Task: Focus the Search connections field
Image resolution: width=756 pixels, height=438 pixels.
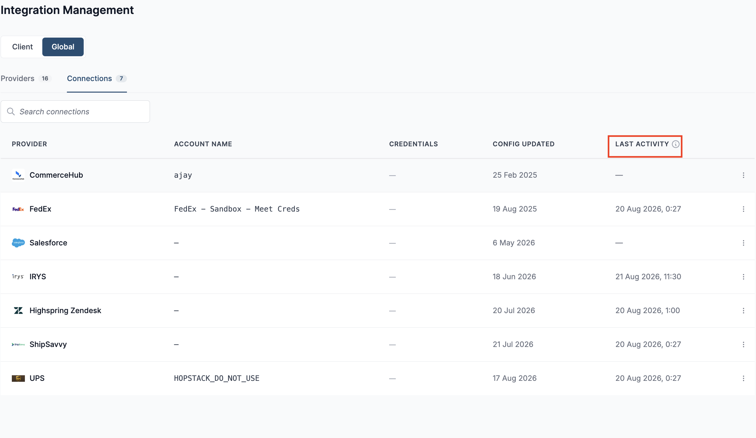Action: 75,112
